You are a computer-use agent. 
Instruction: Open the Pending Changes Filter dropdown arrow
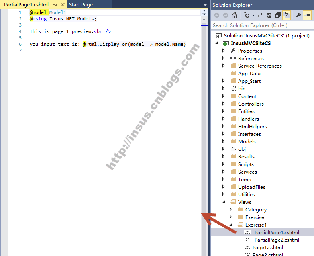tap(253, 16)
